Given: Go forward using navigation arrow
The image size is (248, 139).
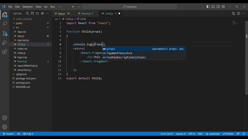Looking at the screenshot, I should (x=78, y=7).
